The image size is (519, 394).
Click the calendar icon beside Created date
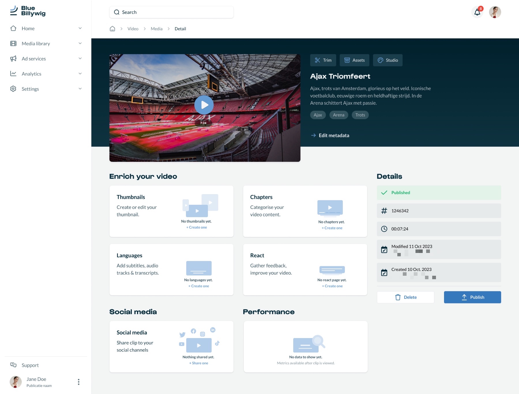(x=384, y=272)
